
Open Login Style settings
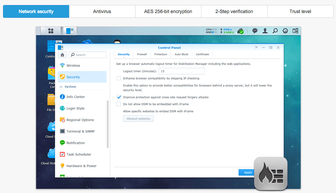coord(82,108)
